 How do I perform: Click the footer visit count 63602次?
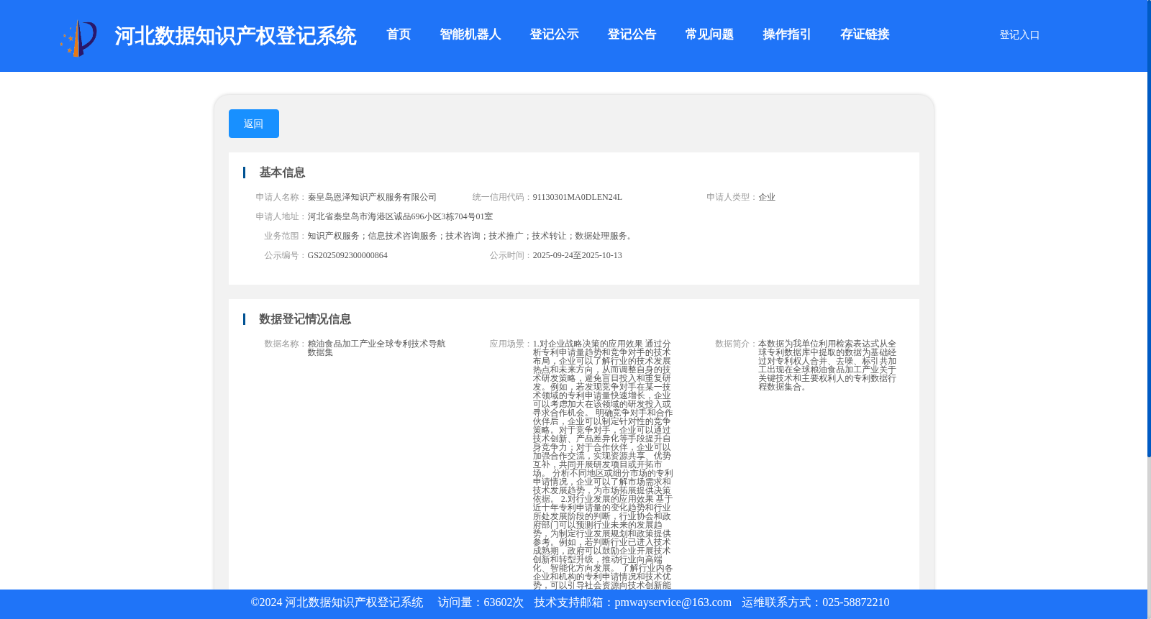click(x=504, y=602)
